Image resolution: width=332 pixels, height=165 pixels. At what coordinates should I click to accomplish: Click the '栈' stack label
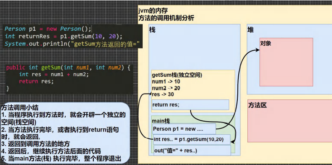coord(152,30)
